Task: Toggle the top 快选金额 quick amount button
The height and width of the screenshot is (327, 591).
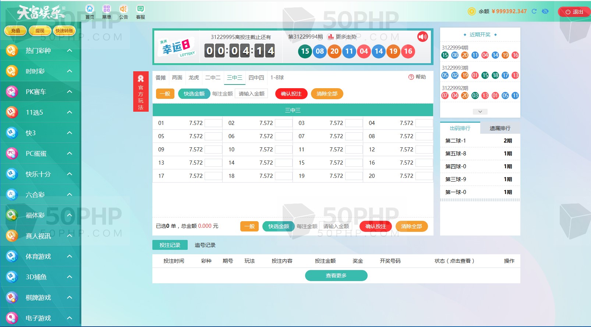Action: [194, 94]
